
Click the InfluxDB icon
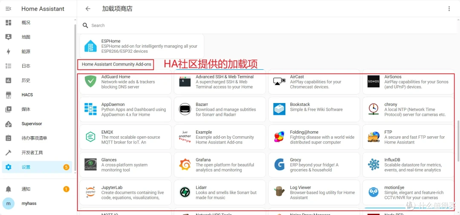point(374,165)
